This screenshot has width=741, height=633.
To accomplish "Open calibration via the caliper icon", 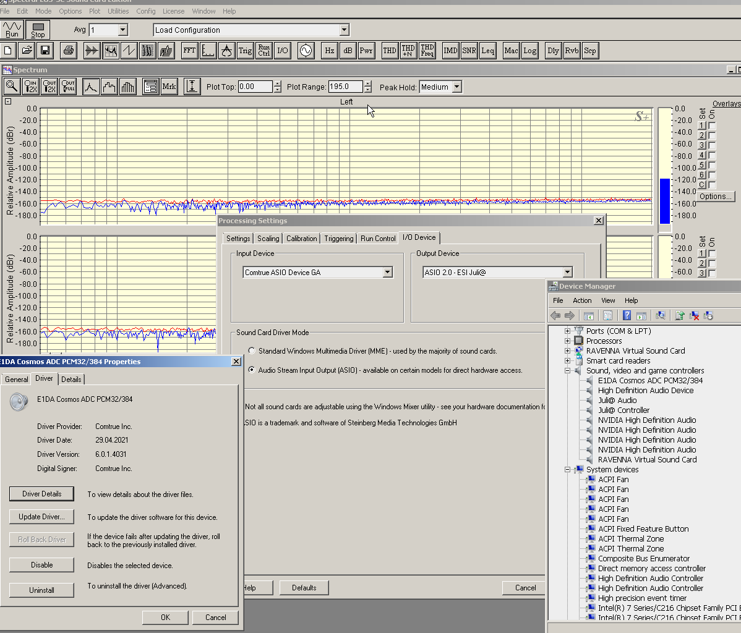I will [227, 51].
